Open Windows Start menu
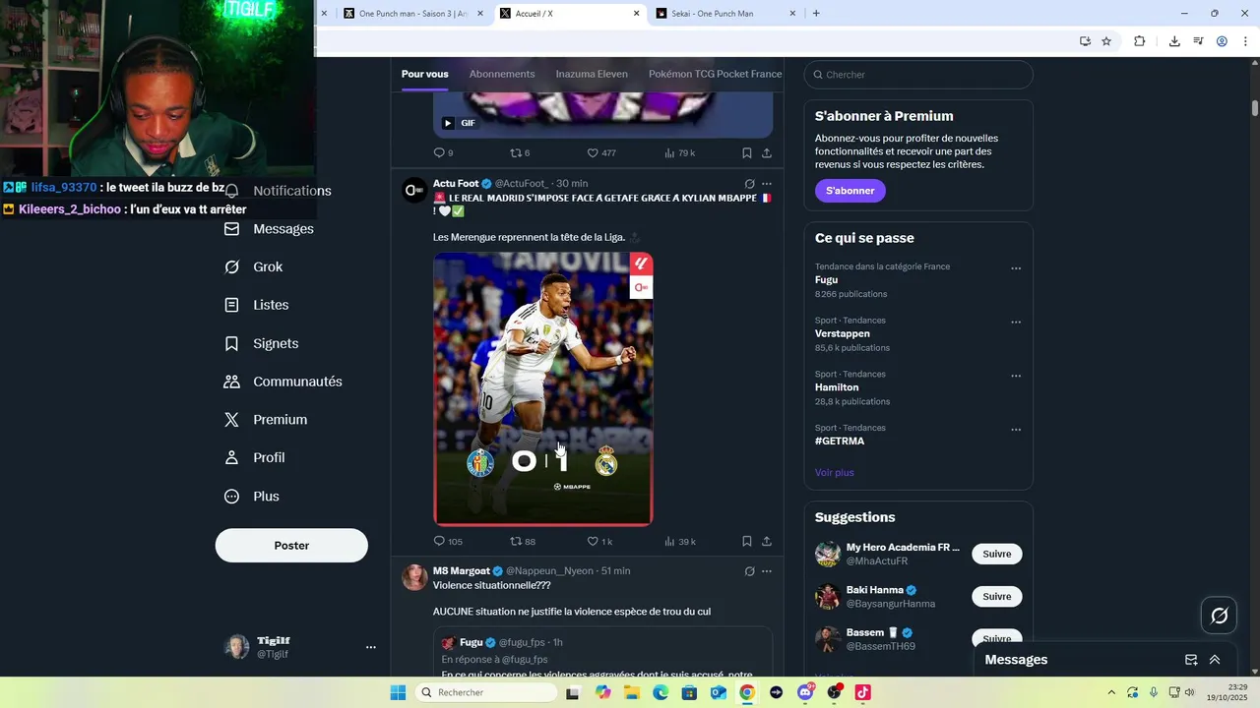This screenshot has height=708, width=1260. coord(398,692)
